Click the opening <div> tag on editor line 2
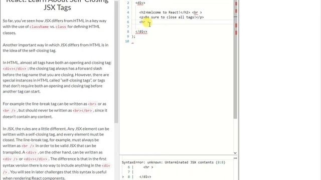 (x=140, y=3)
